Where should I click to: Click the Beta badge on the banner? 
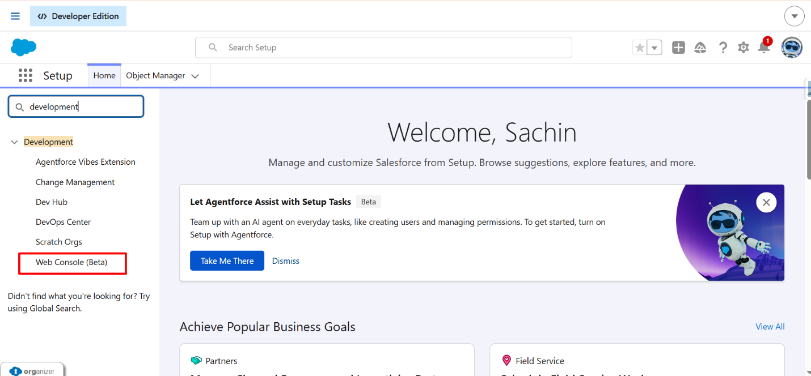tap(369, 202)
